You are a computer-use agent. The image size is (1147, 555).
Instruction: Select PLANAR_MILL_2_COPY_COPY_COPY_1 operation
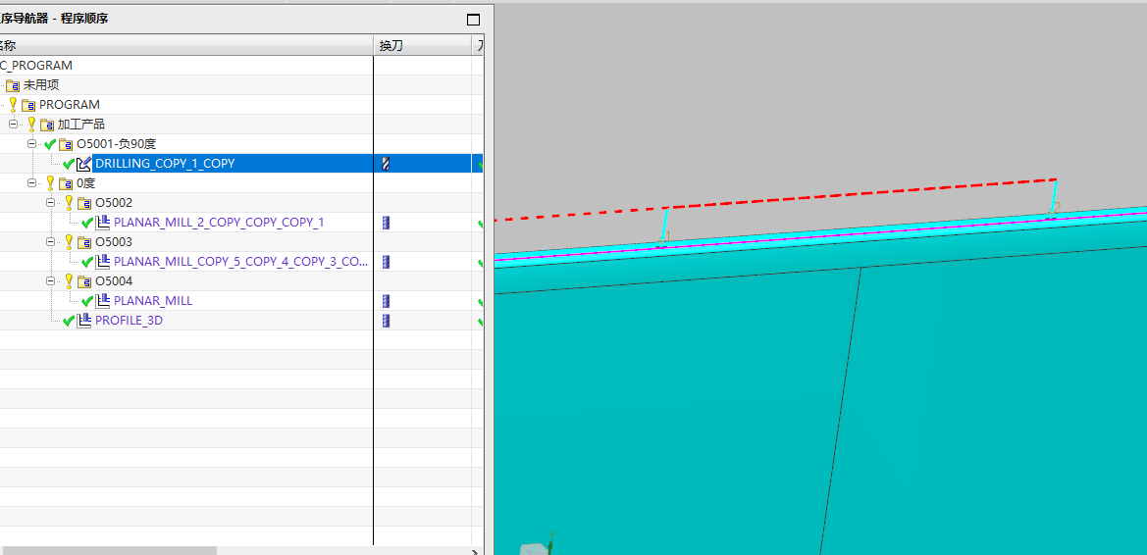[x=219, y=223]
